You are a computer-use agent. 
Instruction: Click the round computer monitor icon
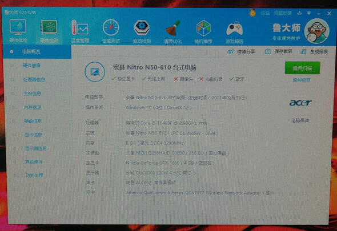pyautogui.click(x=95, y=72)
